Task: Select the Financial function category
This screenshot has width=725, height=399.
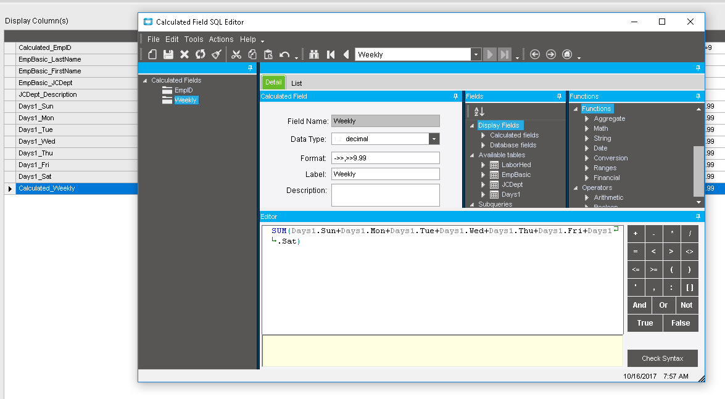Action: [x=607, y=178]
